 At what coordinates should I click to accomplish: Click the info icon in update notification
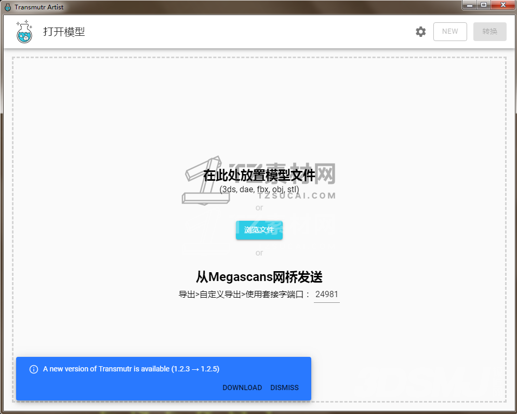tap(34, 369)
